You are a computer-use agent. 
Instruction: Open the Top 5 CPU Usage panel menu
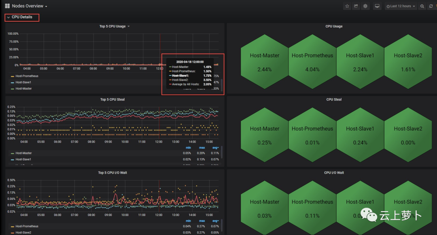coord(115,26)
